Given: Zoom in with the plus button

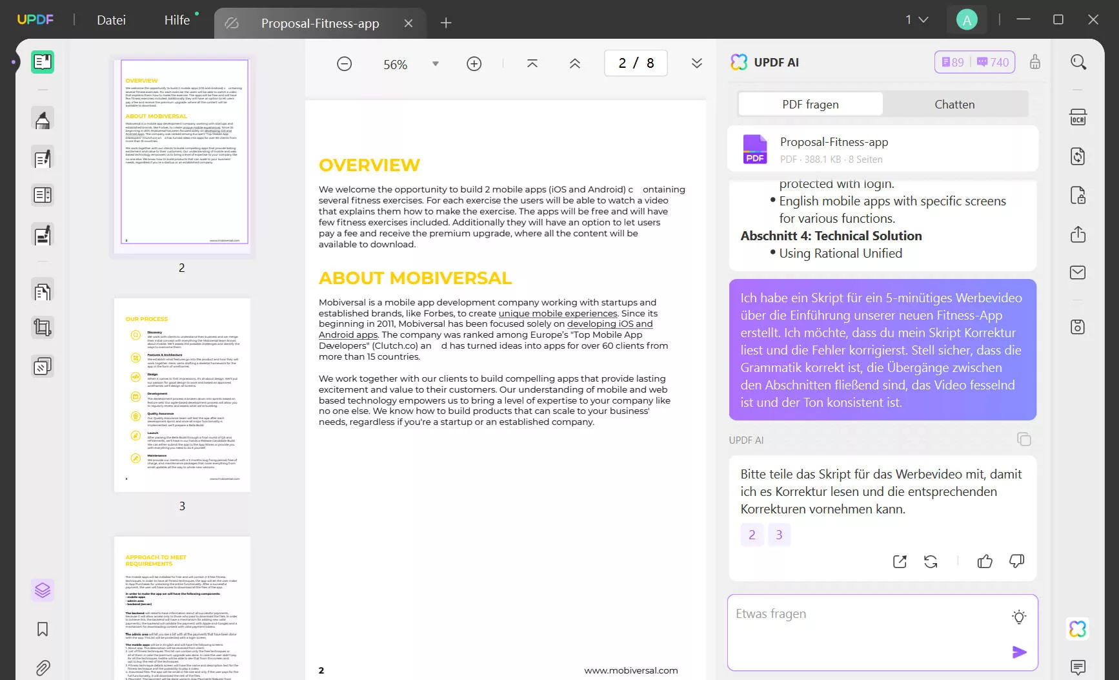Looking at the screenshot, I should pyautogui.click(x=474, y=63).
